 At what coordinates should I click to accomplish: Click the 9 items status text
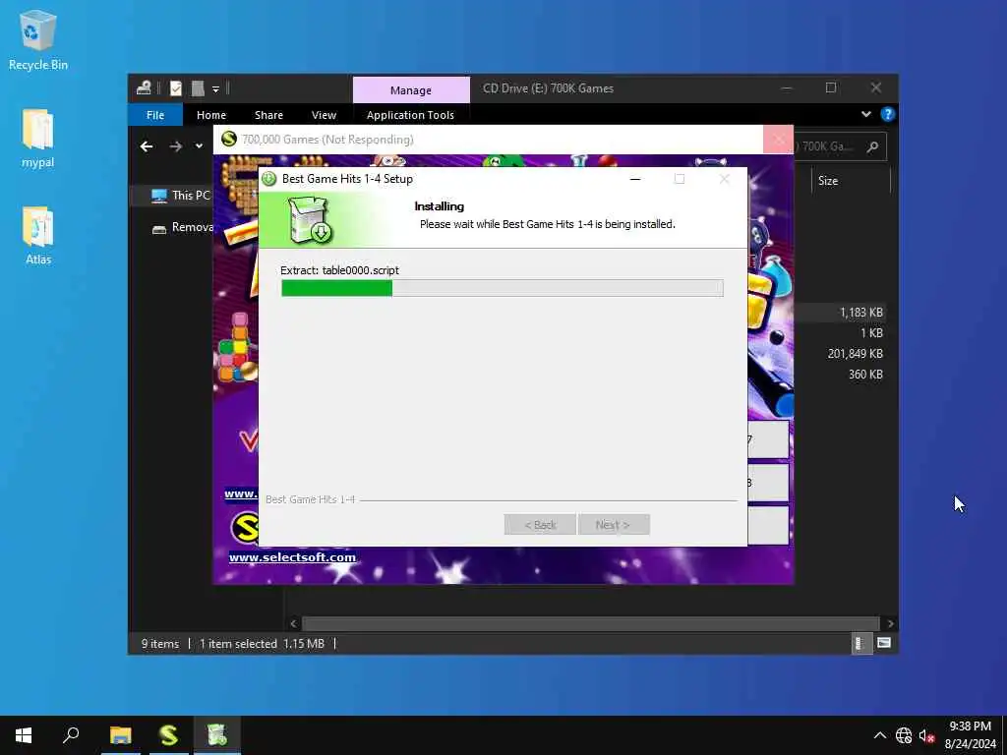pos(160,643)
